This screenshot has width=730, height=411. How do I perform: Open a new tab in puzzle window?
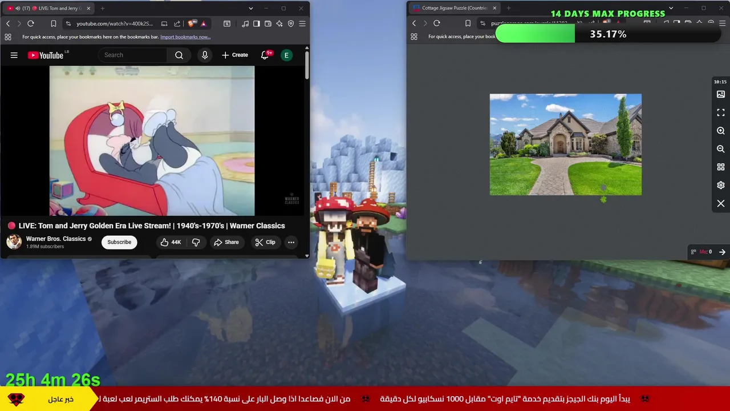point(509,8)
